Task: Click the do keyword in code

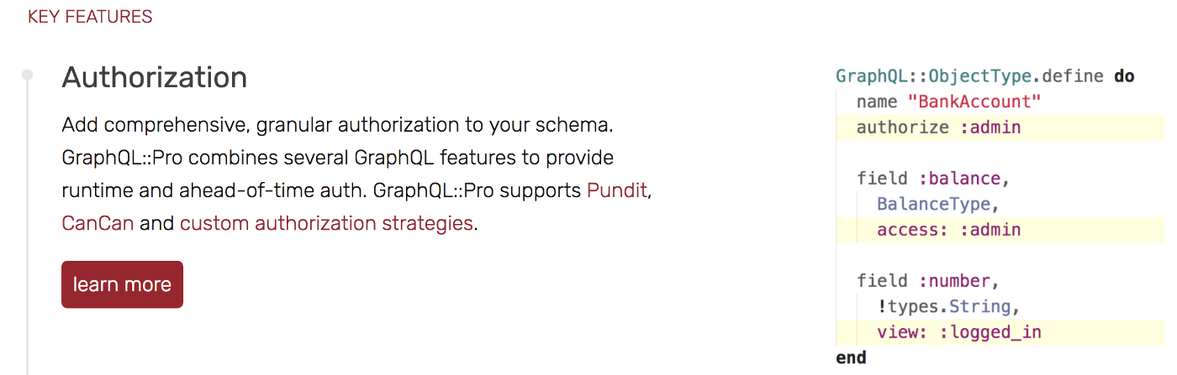Action: [1124, 76]
